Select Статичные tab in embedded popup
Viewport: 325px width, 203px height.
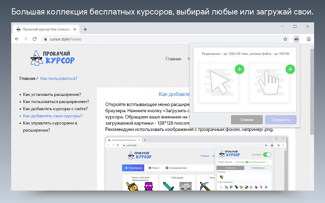point(230,168)
